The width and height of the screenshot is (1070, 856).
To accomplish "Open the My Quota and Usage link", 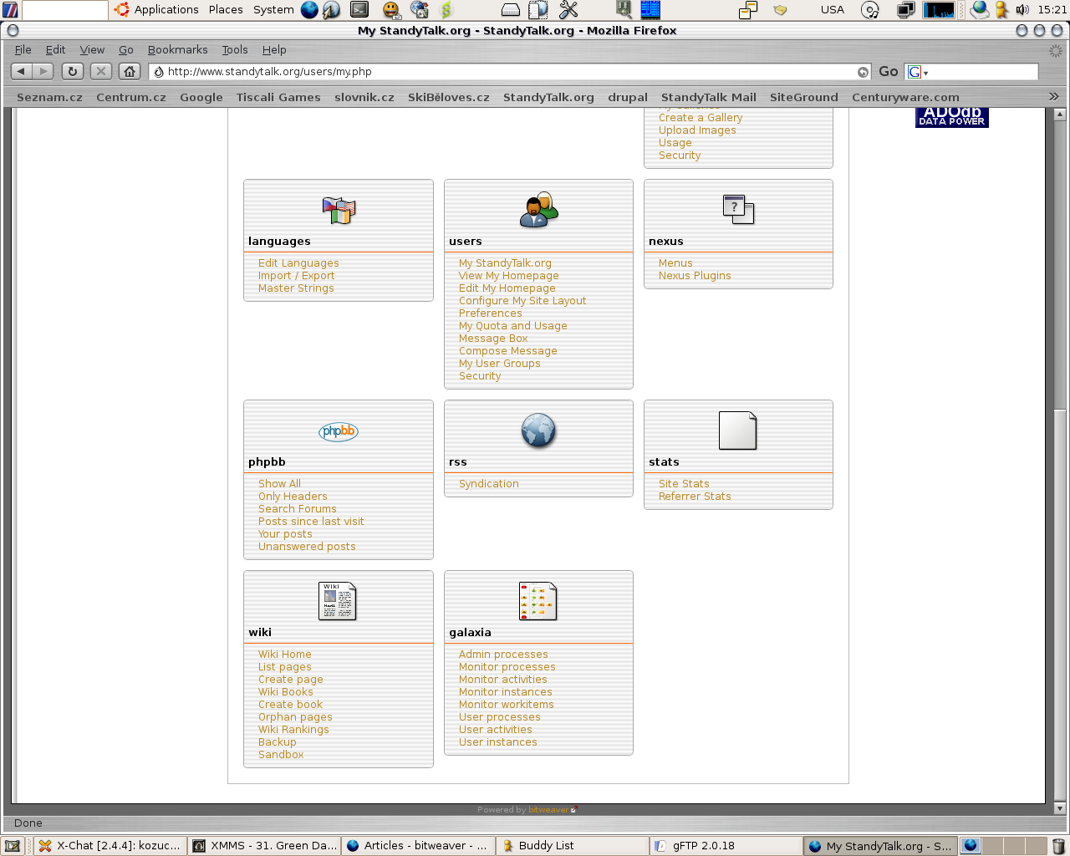I will 512,326.
